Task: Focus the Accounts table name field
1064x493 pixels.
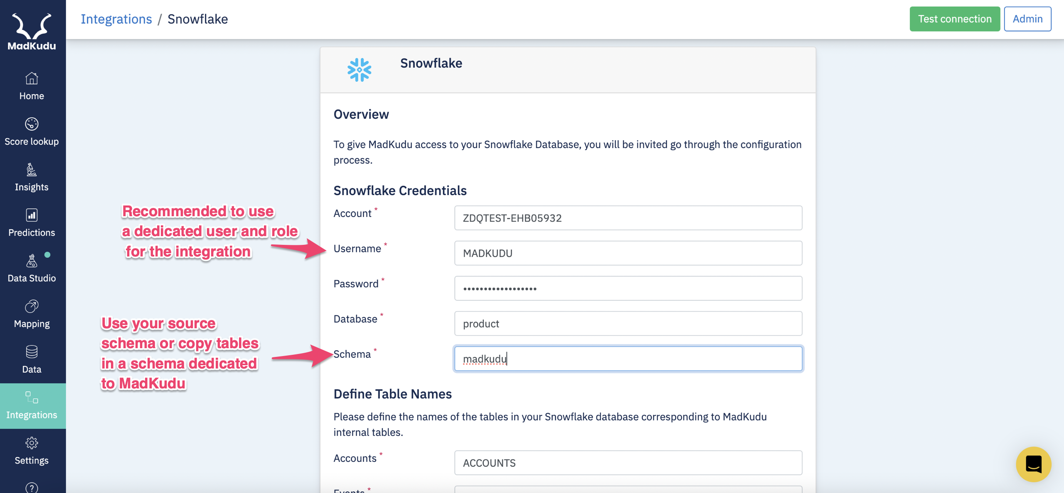Action: coord(628,463)
